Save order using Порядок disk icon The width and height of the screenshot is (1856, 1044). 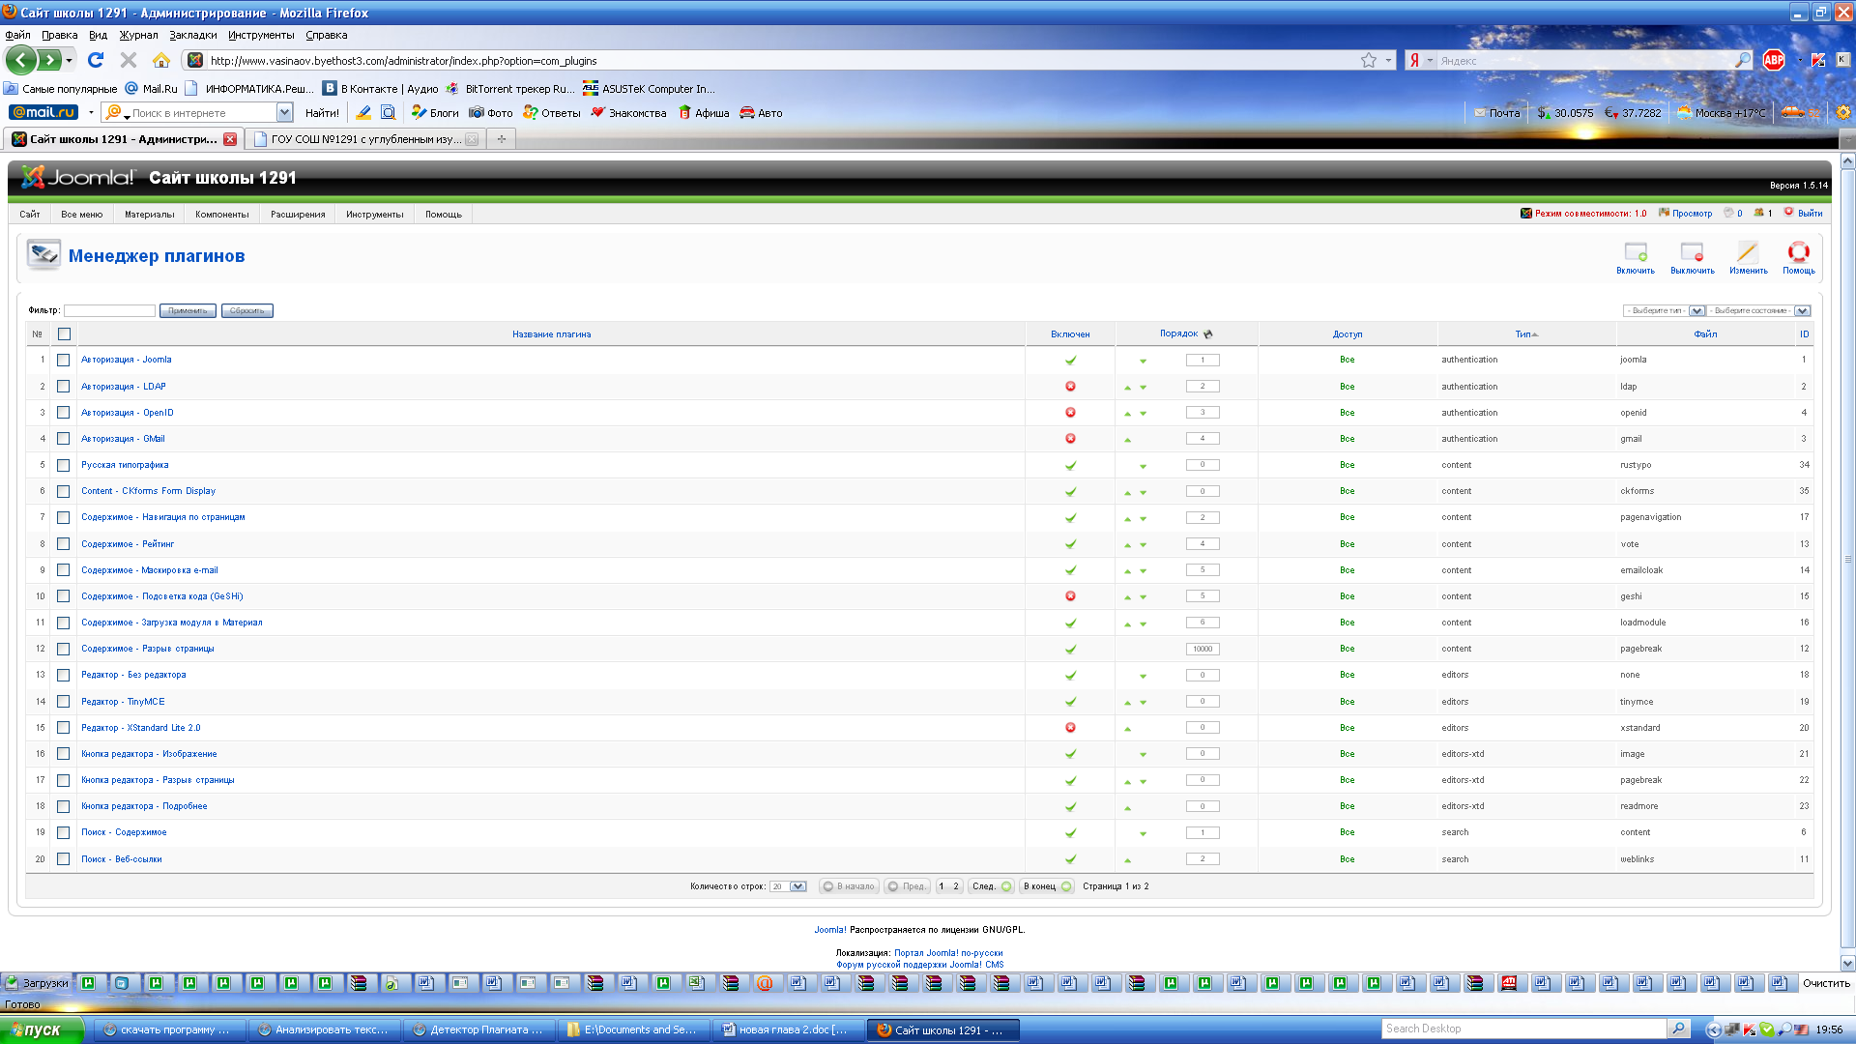[1208, 334]
